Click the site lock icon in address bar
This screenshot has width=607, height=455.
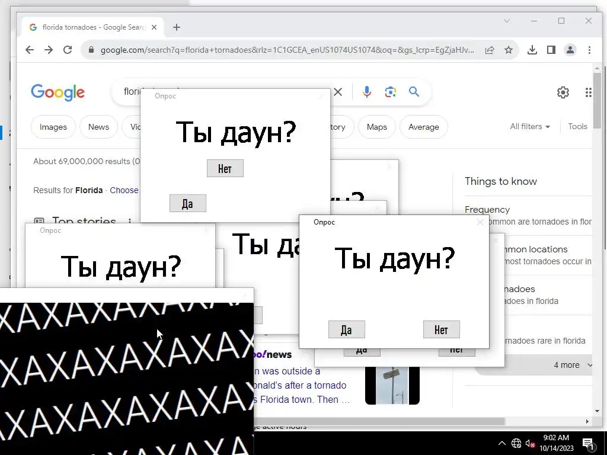point(91,50)
